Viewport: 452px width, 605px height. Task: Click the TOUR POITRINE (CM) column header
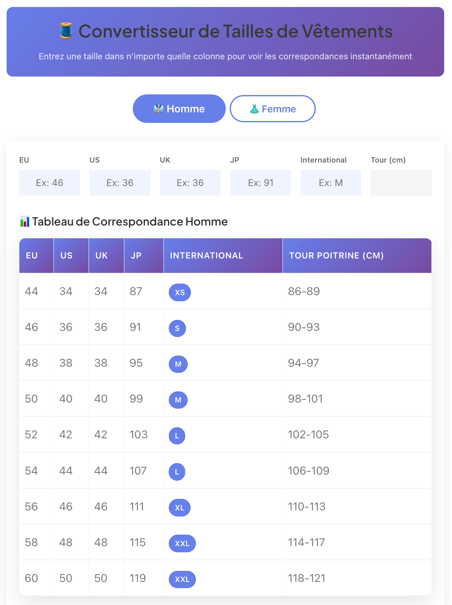[336, 256]
